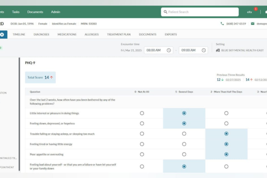Close the active tab with the X icon

coord(2,34)
